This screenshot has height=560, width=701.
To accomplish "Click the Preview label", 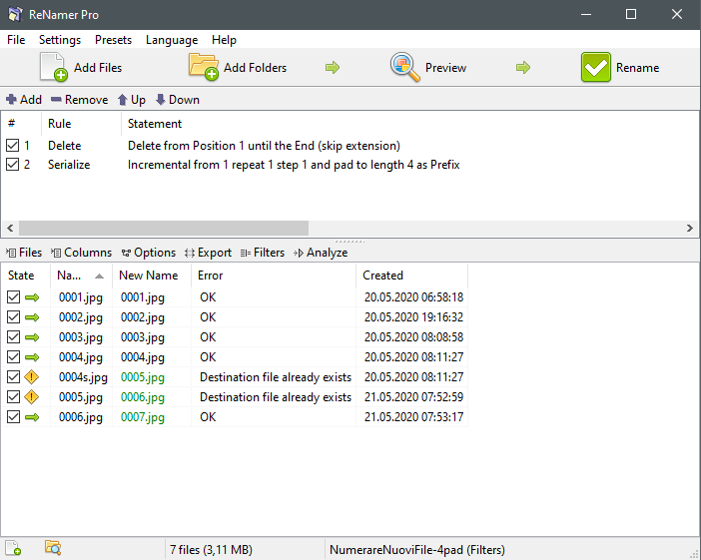I will point(445,68).
